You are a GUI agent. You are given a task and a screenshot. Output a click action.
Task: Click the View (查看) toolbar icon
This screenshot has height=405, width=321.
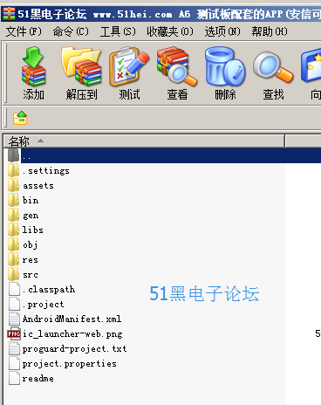point(177,66)
